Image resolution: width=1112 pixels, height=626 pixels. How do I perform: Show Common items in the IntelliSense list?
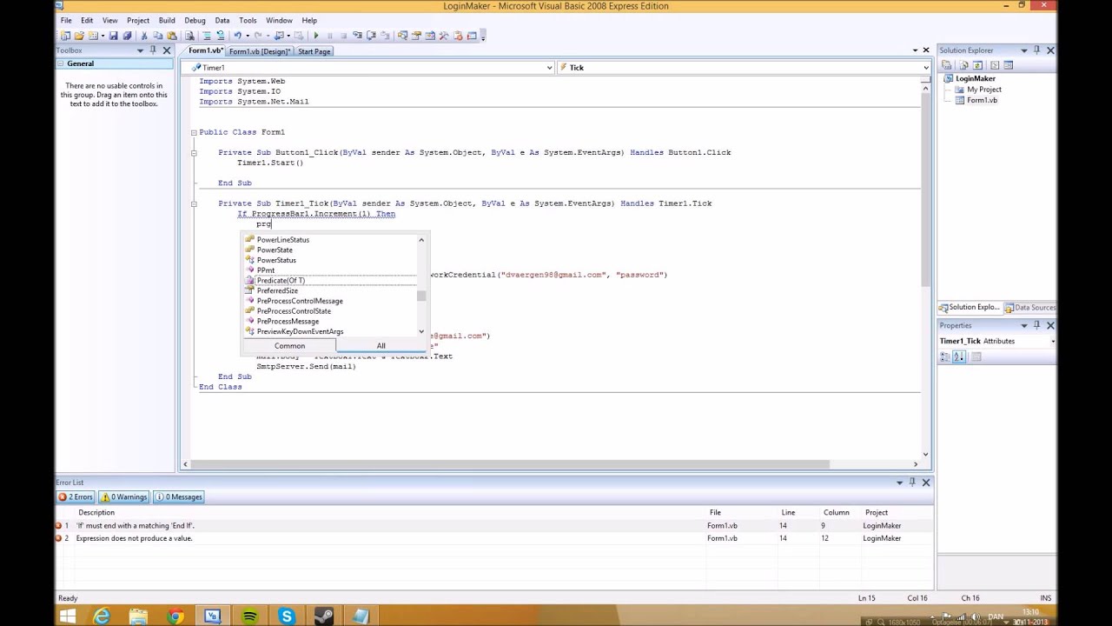[x=289, y=346]
